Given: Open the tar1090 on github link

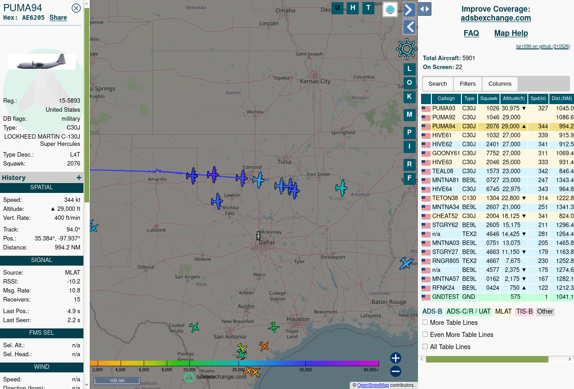Looking at the screenshot, I should 543,46.
